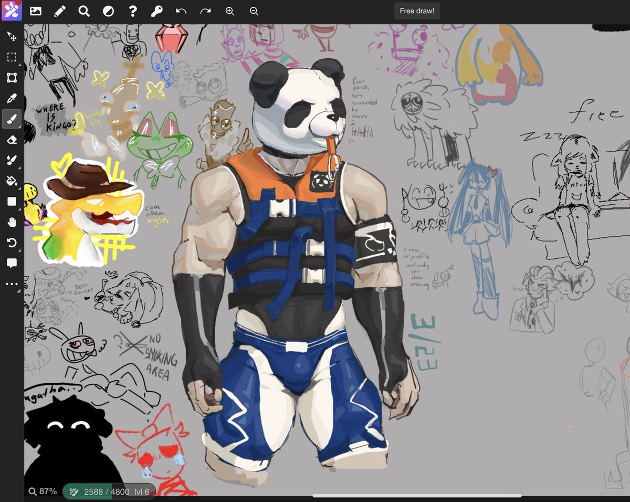
Task: Click the 2588 / 4800 ink progress bar
Action: click(x=109, y=491)
